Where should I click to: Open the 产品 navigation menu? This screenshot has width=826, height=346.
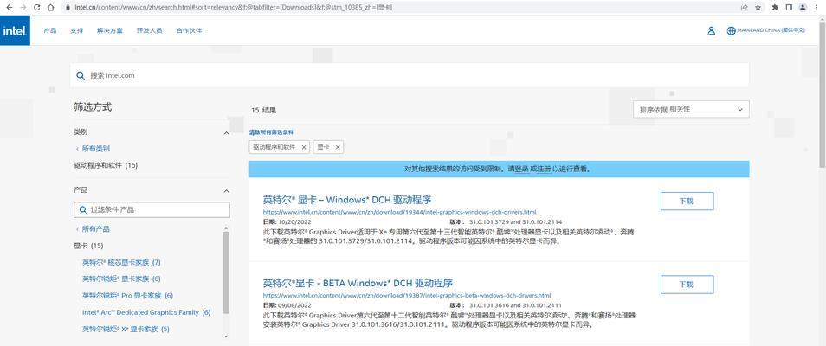[x=50, y=30]
